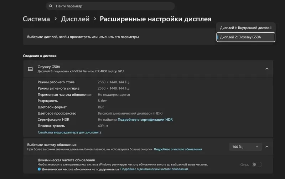Click the Расширенные настройки дисплея title

pos(156,19)
